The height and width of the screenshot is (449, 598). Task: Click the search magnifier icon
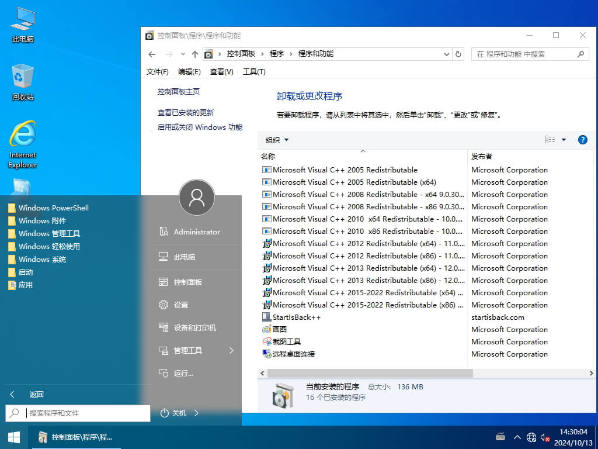[580, 54]
